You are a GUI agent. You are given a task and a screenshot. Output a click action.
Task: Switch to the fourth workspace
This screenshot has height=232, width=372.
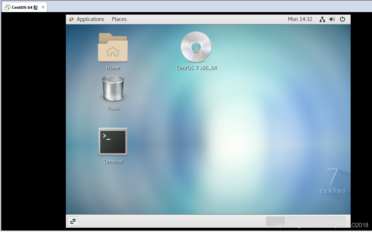pos(336,221)
